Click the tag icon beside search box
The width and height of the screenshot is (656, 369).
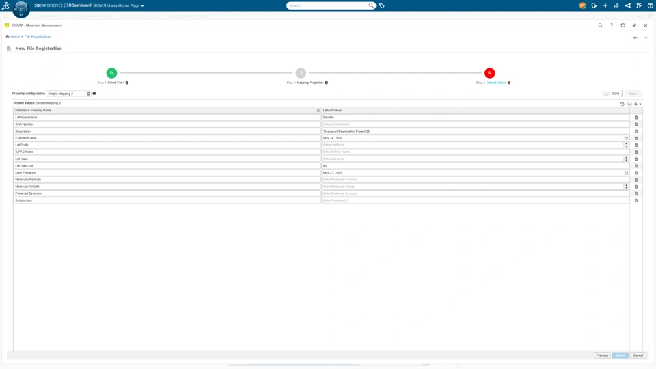point(381,5)
